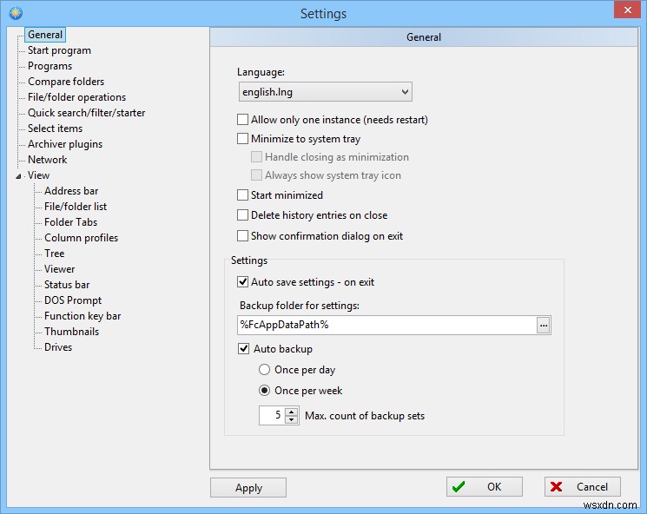Open Address bar settings
The width and height of the screenshot is (647, 514).
coord(71,191)
